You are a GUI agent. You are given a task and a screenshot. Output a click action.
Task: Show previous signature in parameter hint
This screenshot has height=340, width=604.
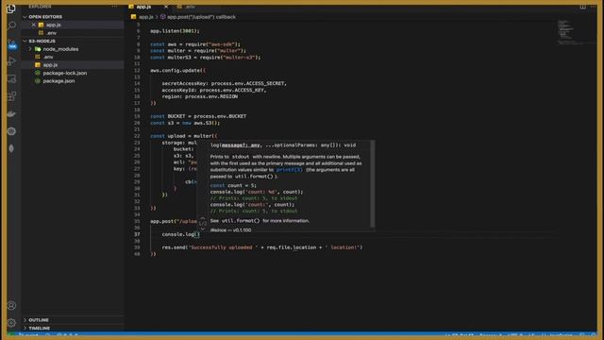coord(203,218)
